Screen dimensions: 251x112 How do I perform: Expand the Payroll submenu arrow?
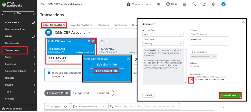pos(34,85)
